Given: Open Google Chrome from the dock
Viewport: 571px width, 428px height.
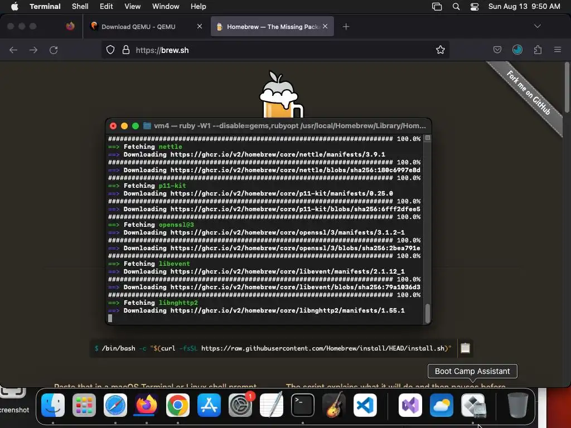Looking at the screenshot, I should coord(178,405).
